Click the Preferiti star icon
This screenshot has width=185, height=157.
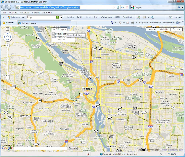pos(4,23)
